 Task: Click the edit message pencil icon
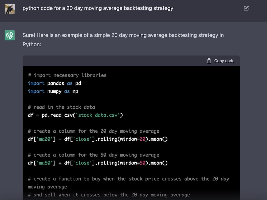[246, 8]
